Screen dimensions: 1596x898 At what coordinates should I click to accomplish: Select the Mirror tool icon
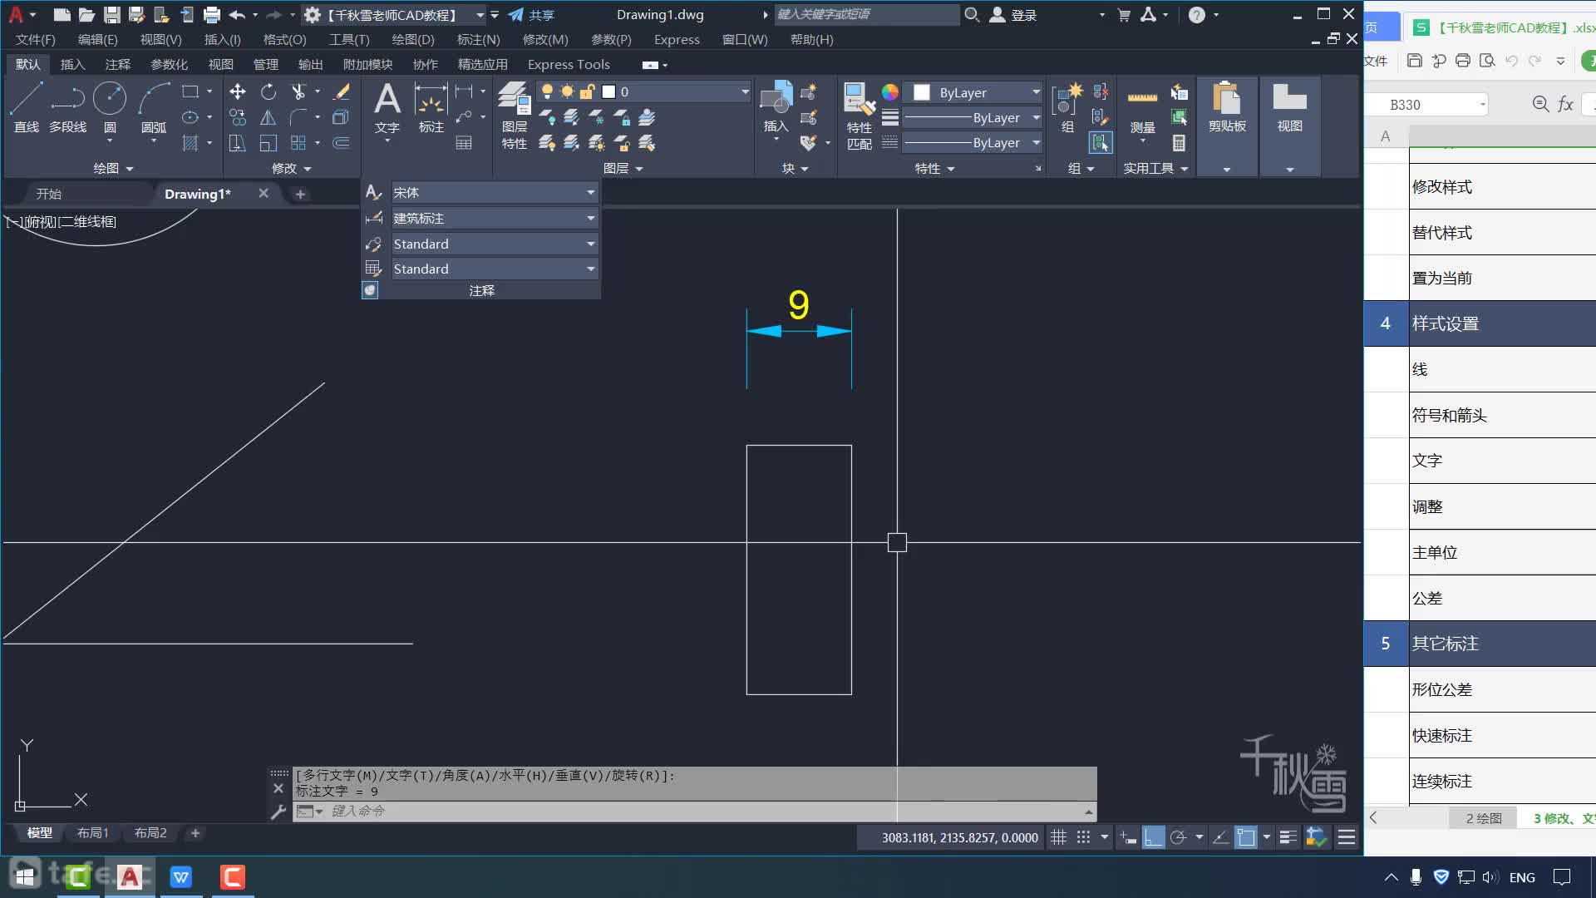pos(268,117)
